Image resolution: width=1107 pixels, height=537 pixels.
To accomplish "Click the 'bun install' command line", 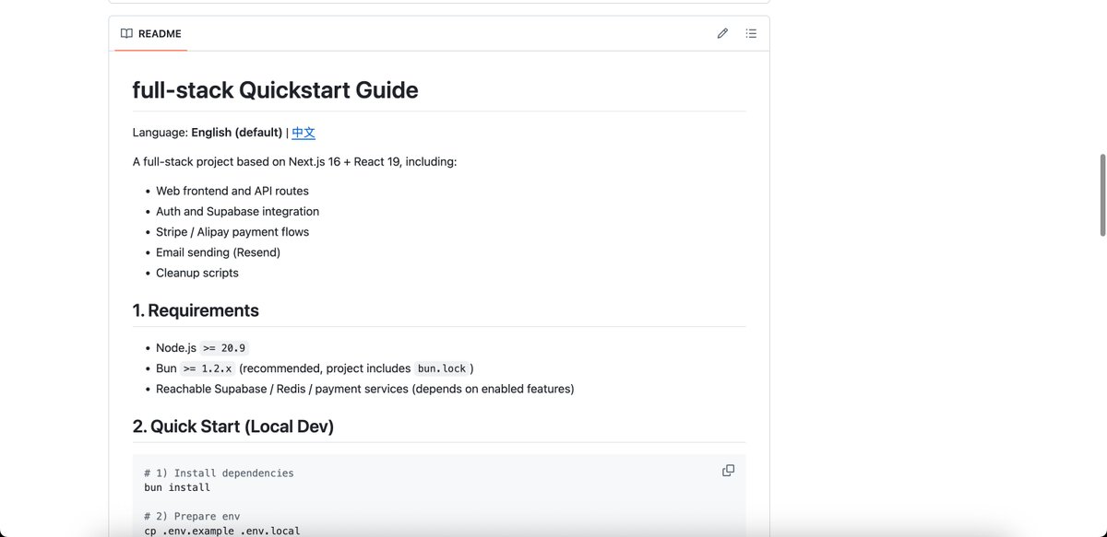I will [177, 487].
